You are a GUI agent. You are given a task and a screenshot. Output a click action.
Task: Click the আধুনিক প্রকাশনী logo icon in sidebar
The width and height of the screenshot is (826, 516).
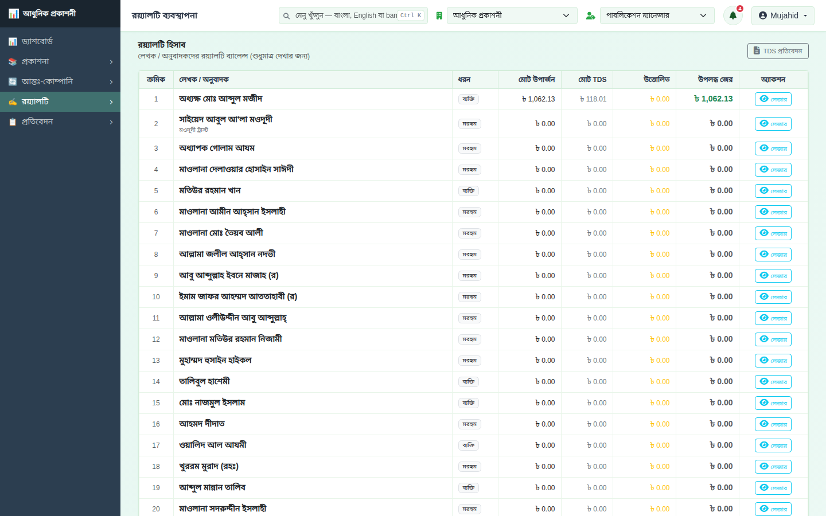click(x=14, y=13)
